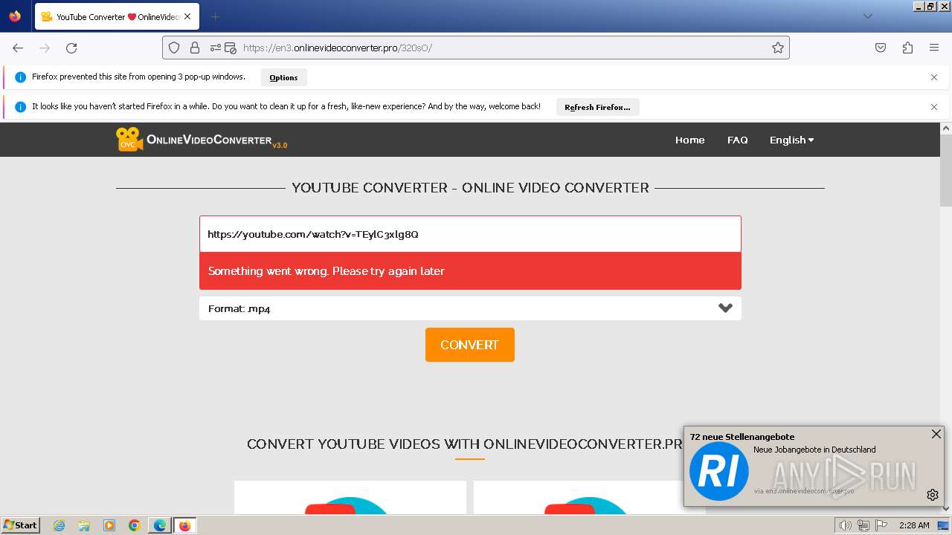The height and width of the screenshot is (535, 952).
Task: Click the URL in the address bar
Action: click(x=338, y=48)
